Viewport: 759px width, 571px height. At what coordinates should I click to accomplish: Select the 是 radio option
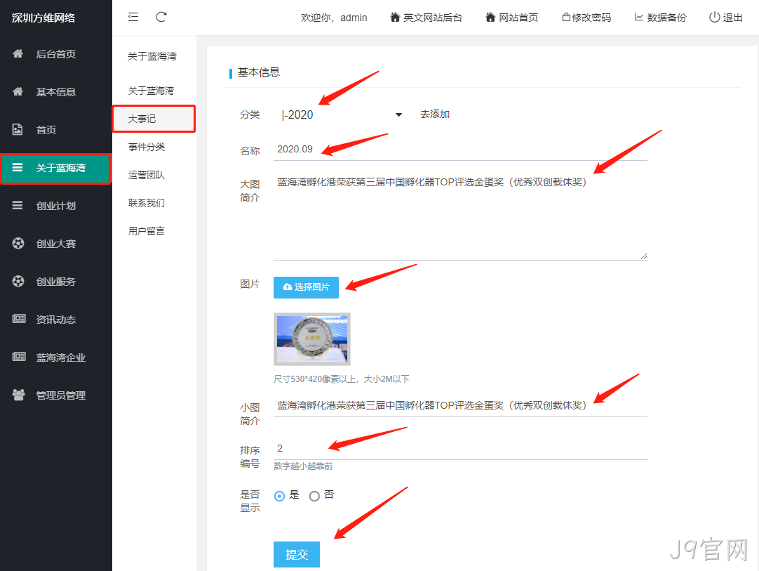pos(279,496)
